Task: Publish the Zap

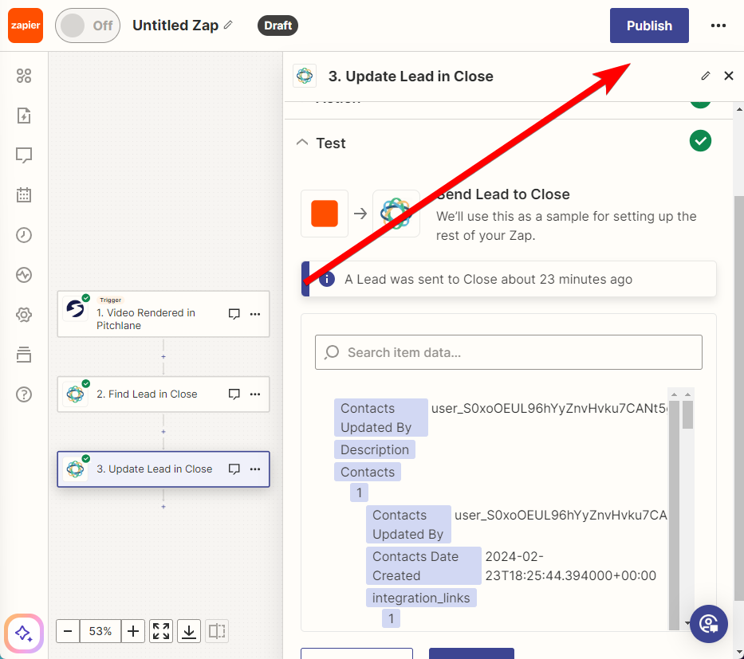Action: point(649,25)
